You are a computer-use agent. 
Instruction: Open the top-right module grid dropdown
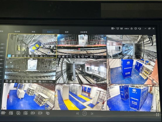(113, 28)
